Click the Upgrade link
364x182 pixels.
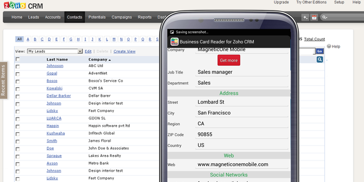(x=281, y=2)
